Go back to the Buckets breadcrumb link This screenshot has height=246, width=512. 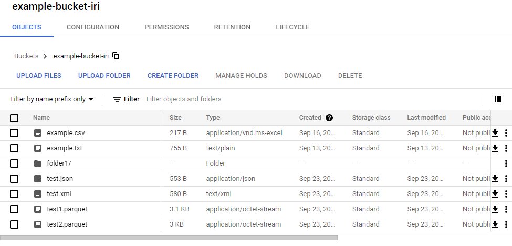26,56
